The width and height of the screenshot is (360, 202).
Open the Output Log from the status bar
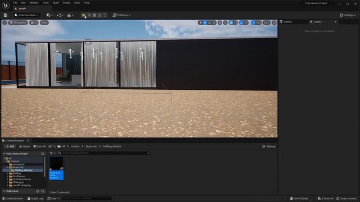35,199
